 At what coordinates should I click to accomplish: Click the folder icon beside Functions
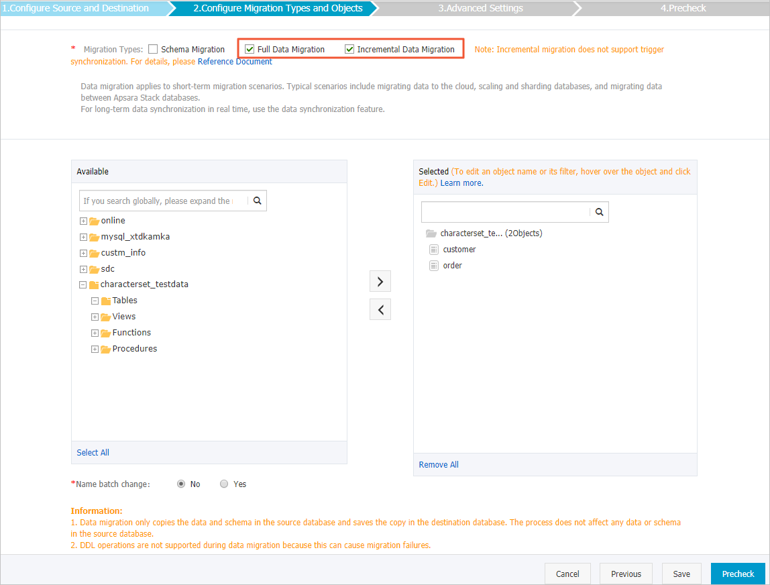[x=105, y=332]
